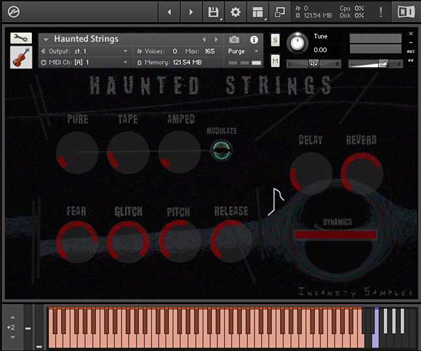Viewport: 421px width, 351px height.
Task: Click the volume slider handle
Action: [x=383, y=64]
